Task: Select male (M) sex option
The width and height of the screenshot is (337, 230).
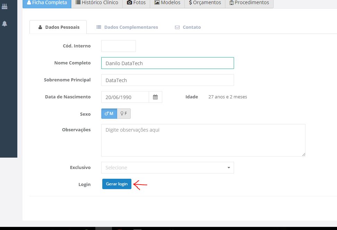Action: pos(109,114)
